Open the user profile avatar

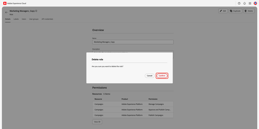click(255, 3)
